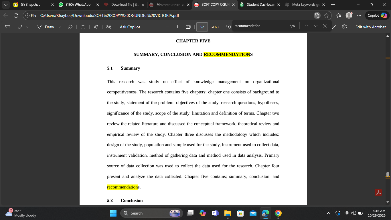Start Read aloud for this PDF

[96, 27]
